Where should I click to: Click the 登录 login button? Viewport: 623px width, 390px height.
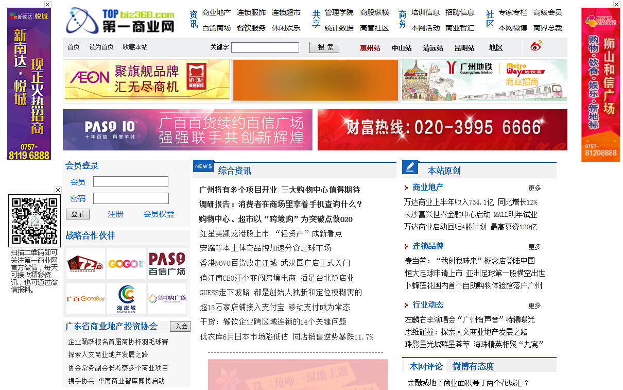(78, 214)
